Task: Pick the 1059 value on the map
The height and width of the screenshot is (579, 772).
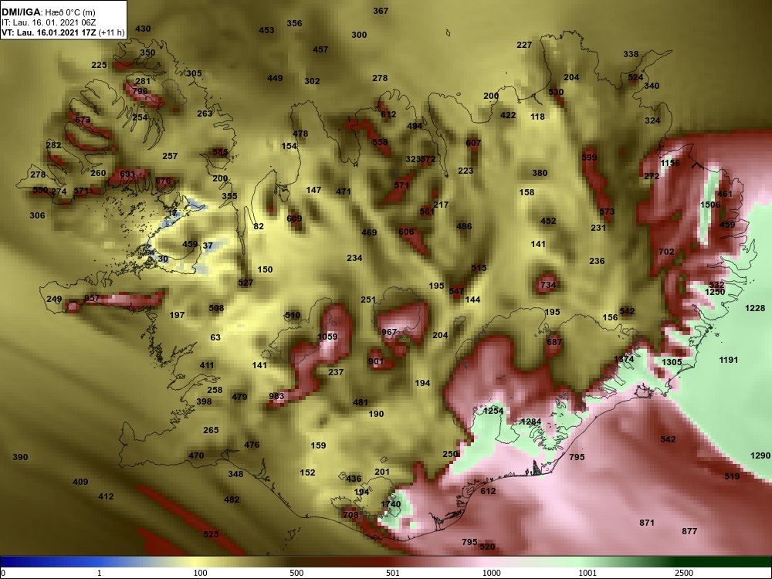Action: tap(327, 337)
